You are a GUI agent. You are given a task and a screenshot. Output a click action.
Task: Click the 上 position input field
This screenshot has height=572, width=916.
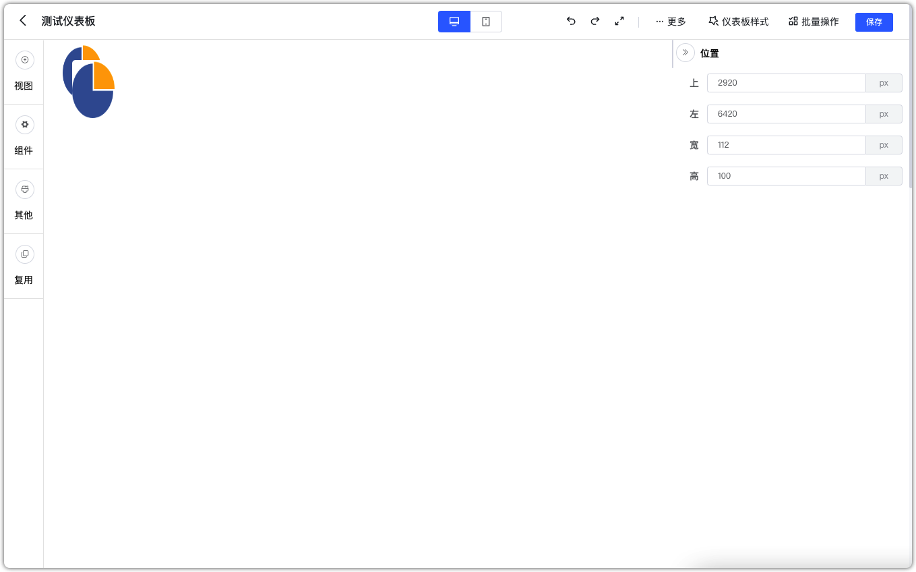point(786,83)
